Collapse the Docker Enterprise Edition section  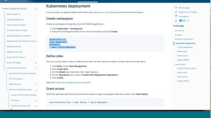pyautogui.click(x=36, y=9)
